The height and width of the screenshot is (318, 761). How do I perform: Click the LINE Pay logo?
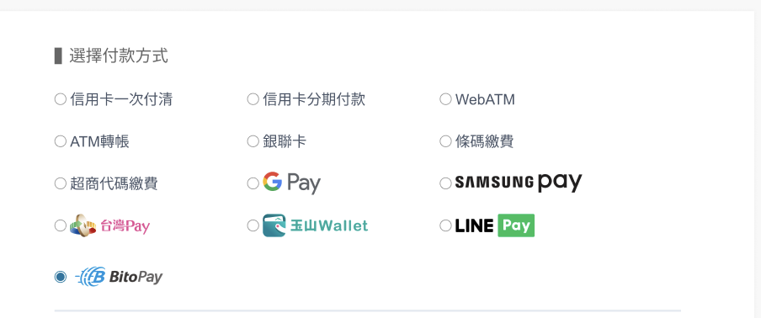pyautogui.click(x=494, y=225)
